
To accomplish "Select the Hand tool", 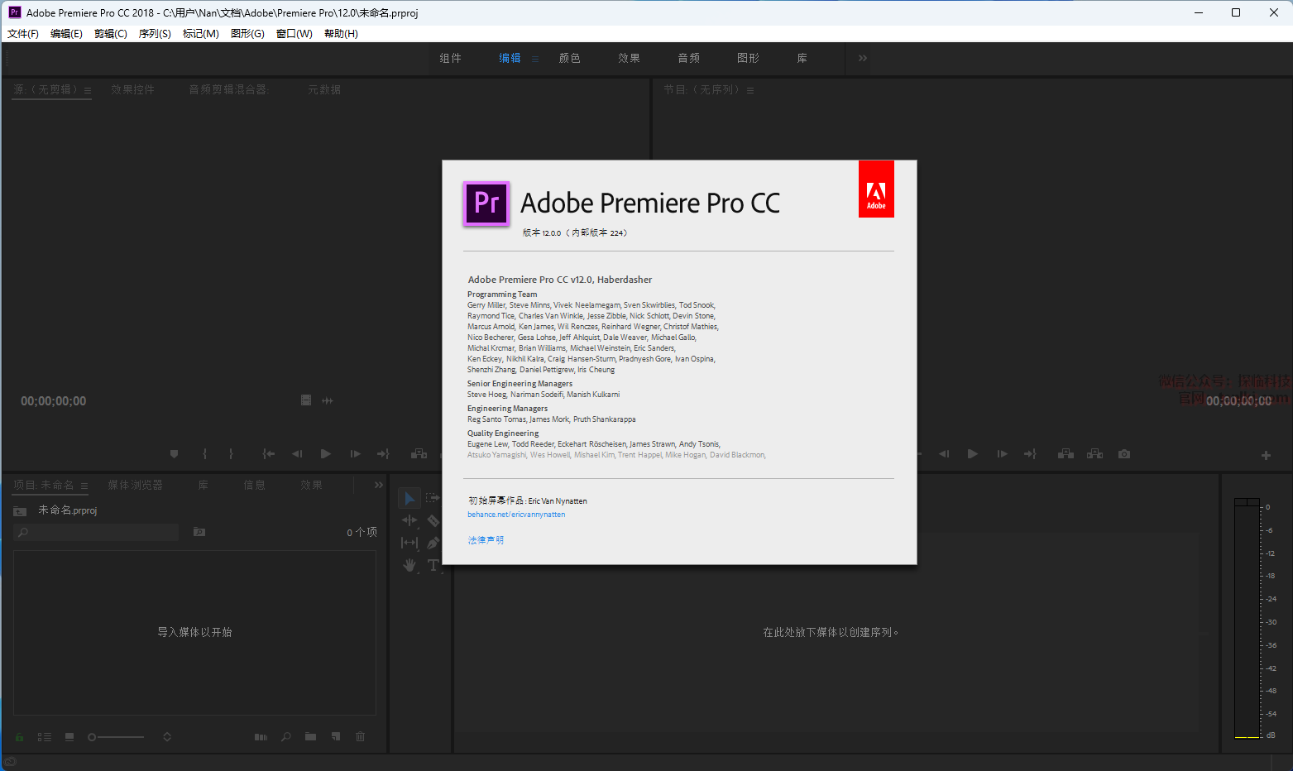I will tap(409, 565).
